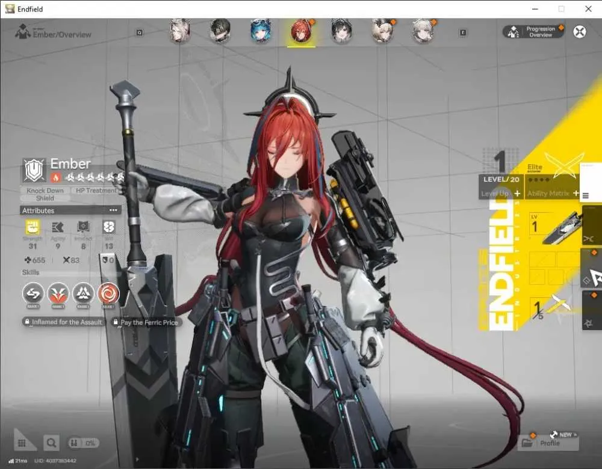View locked talent Inflamed for the Assault
Screen dimensions: 602x469
pos(63,322)
